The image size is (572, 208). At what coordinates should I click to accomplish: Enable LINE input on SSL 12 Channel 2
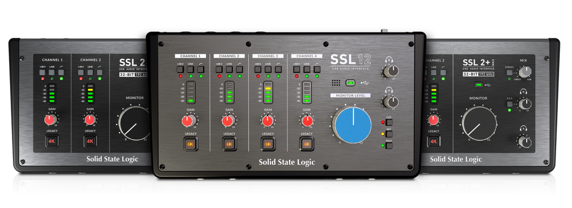click(229, 69)
